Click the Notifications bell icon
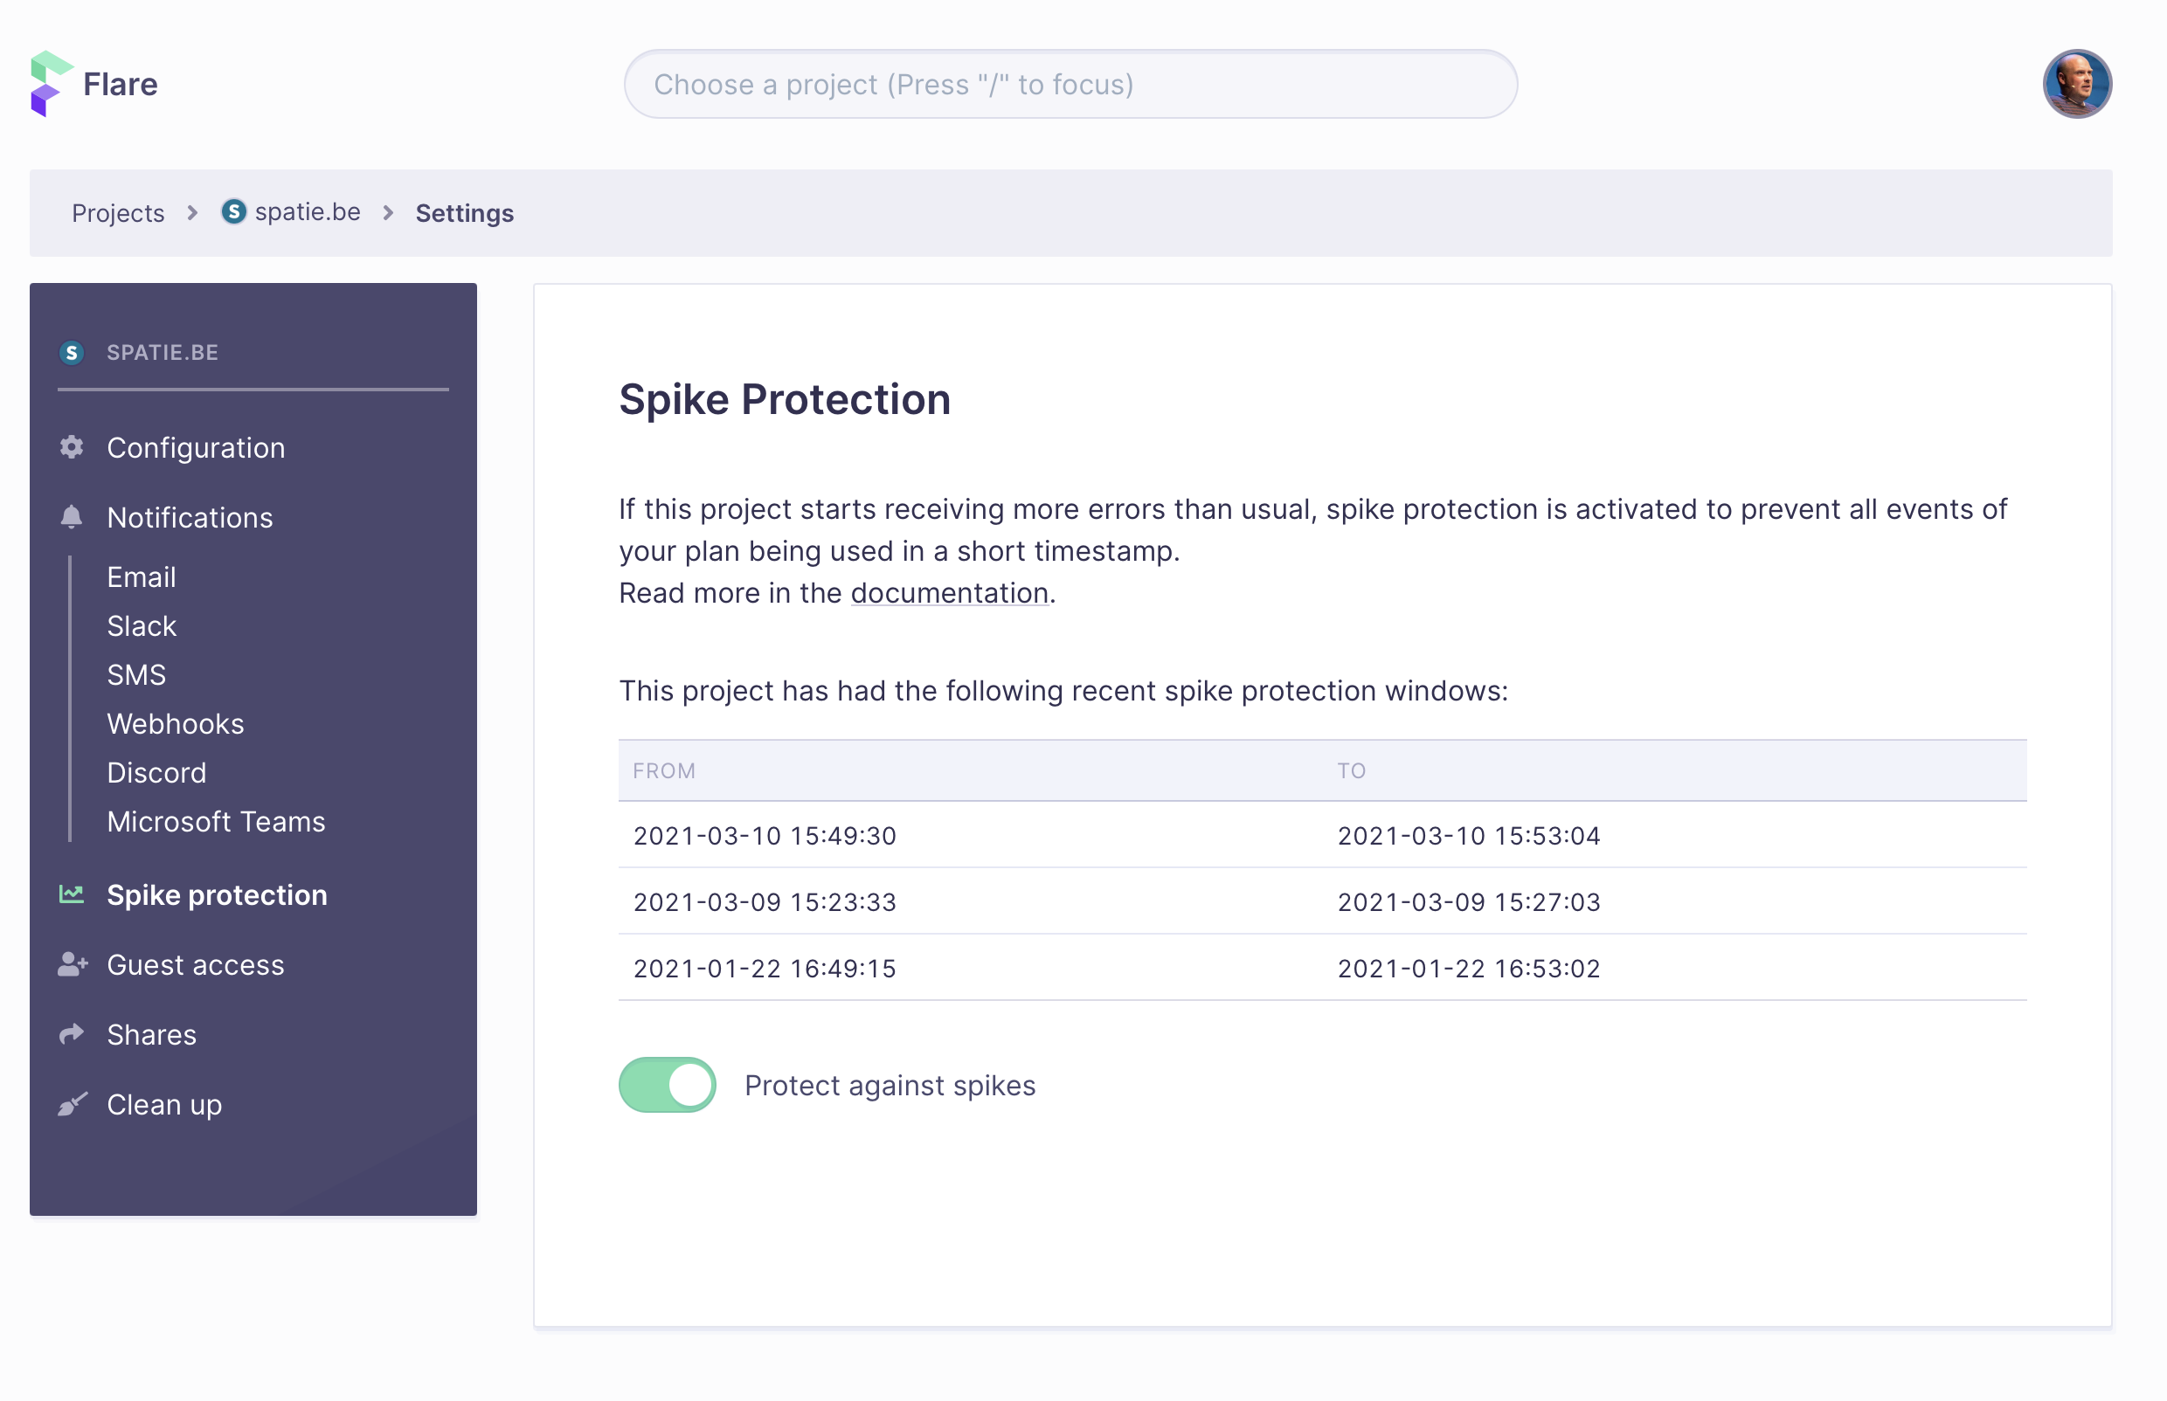Screen dimensions: 2167x1401 coord(72,518)
